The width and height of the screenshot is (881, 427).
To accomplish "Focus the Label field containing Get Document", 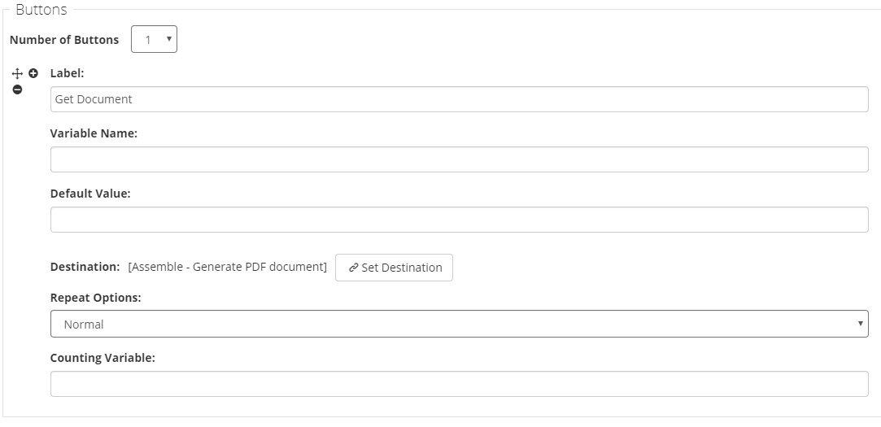I will click(459, 99).
